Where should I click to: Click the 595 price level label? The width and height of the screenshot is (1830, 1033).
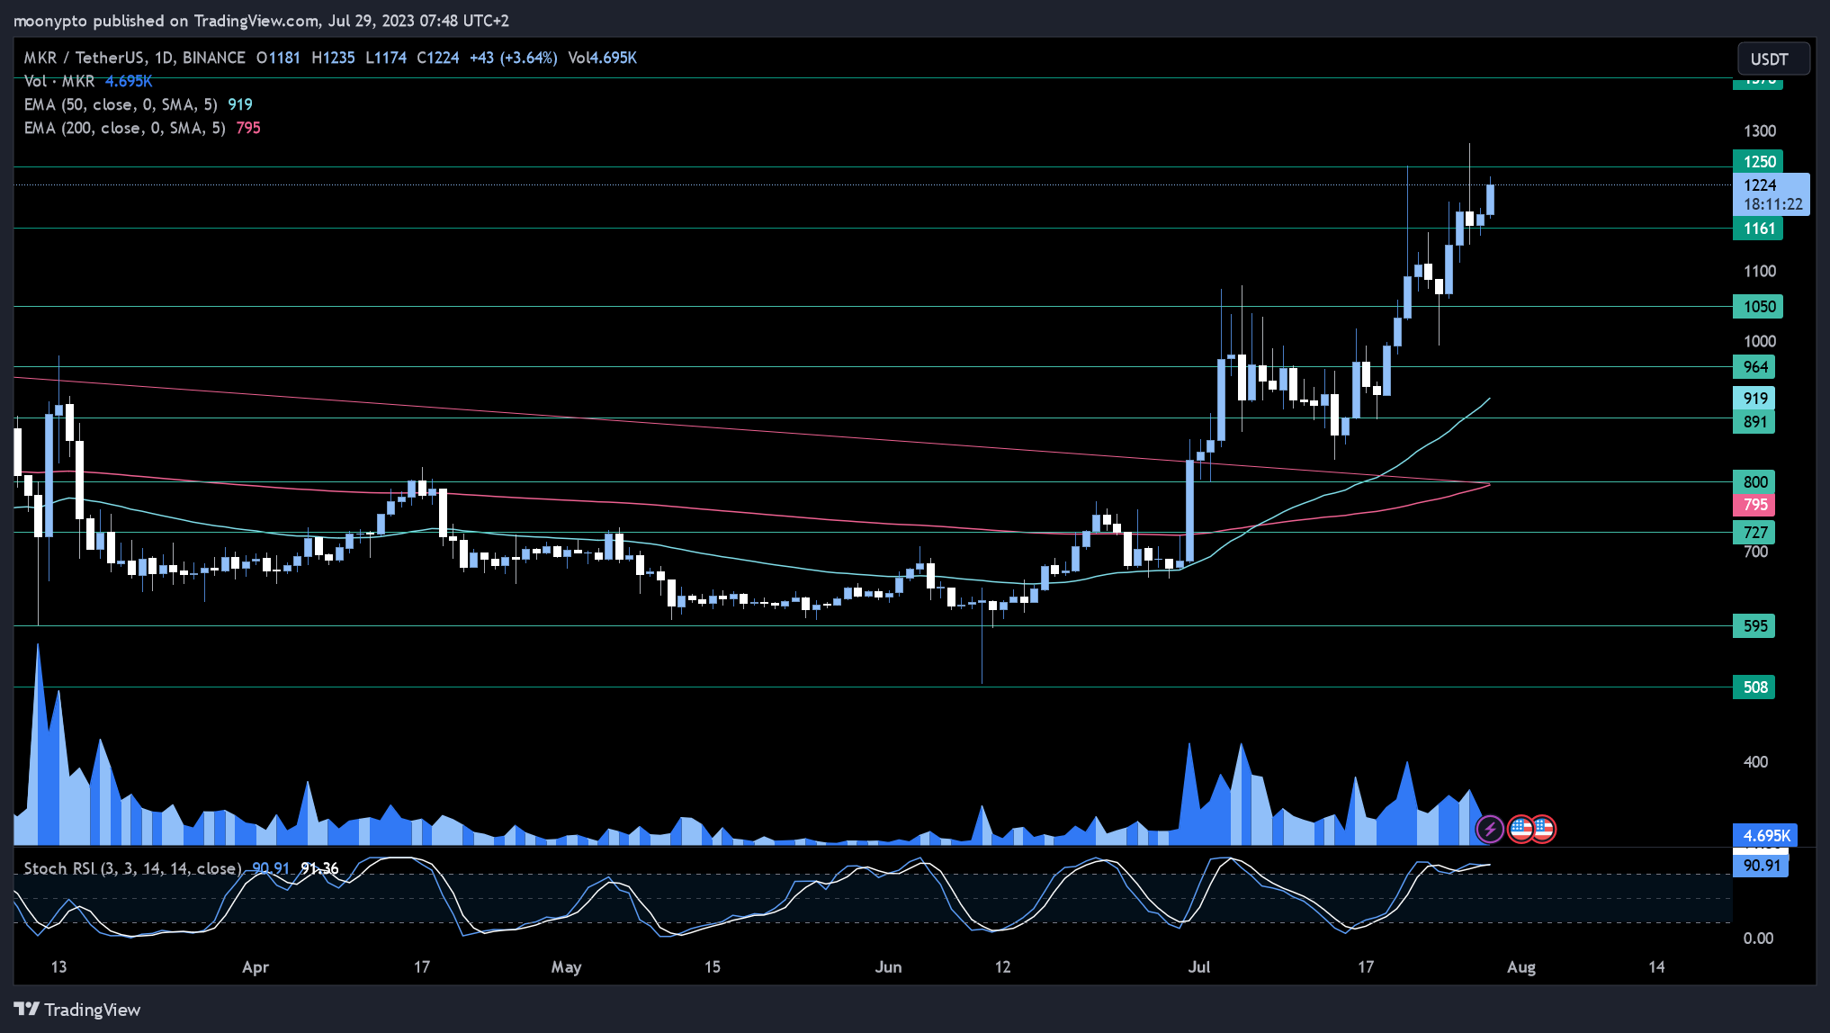pyautogui.click(x=1754, y=626)
